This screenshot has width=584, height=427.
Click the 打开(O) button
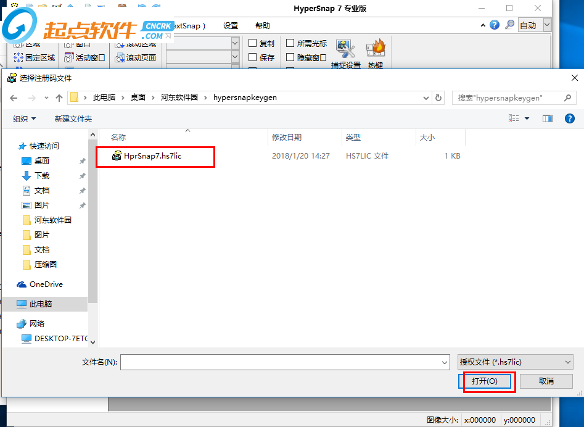click(x=485, y=381)
